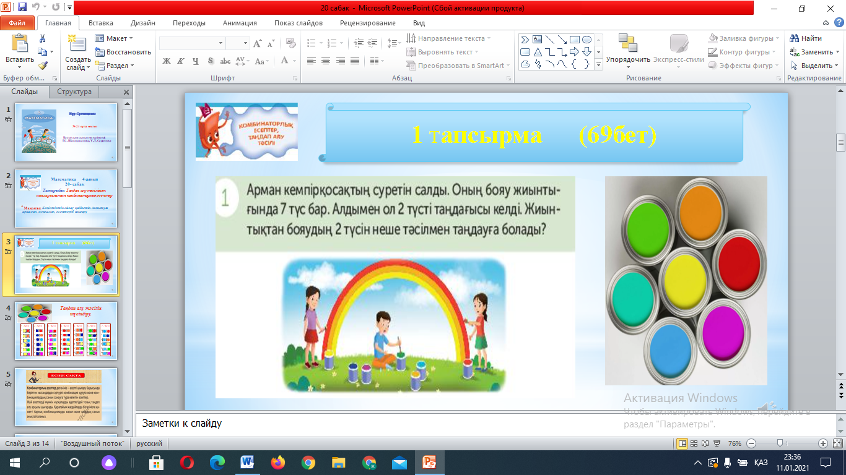Switch to the Переходы ribbon tab
This screenshot has width=846, height=475.
coord(189,23)
